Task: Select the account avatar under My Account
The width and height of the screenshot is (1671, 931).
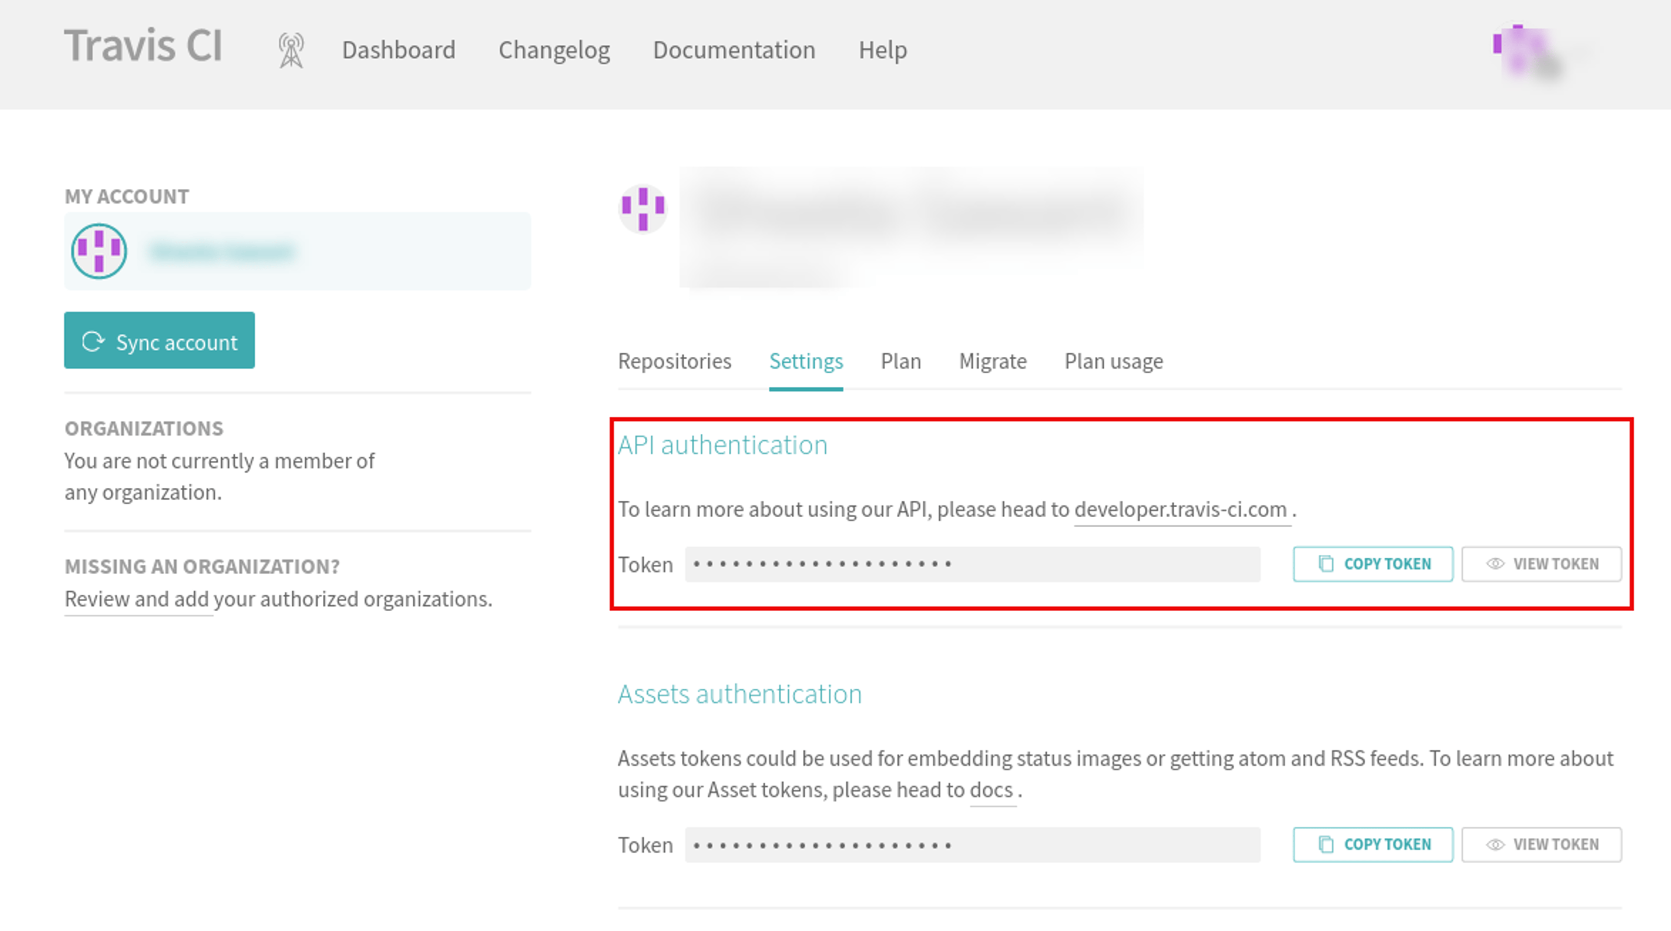Action: tap(99, 251)
